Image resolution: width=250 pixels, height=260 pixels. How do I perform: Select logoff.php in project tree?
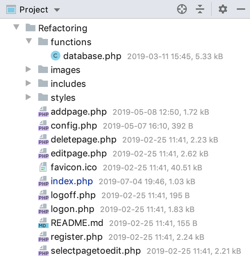73,195
